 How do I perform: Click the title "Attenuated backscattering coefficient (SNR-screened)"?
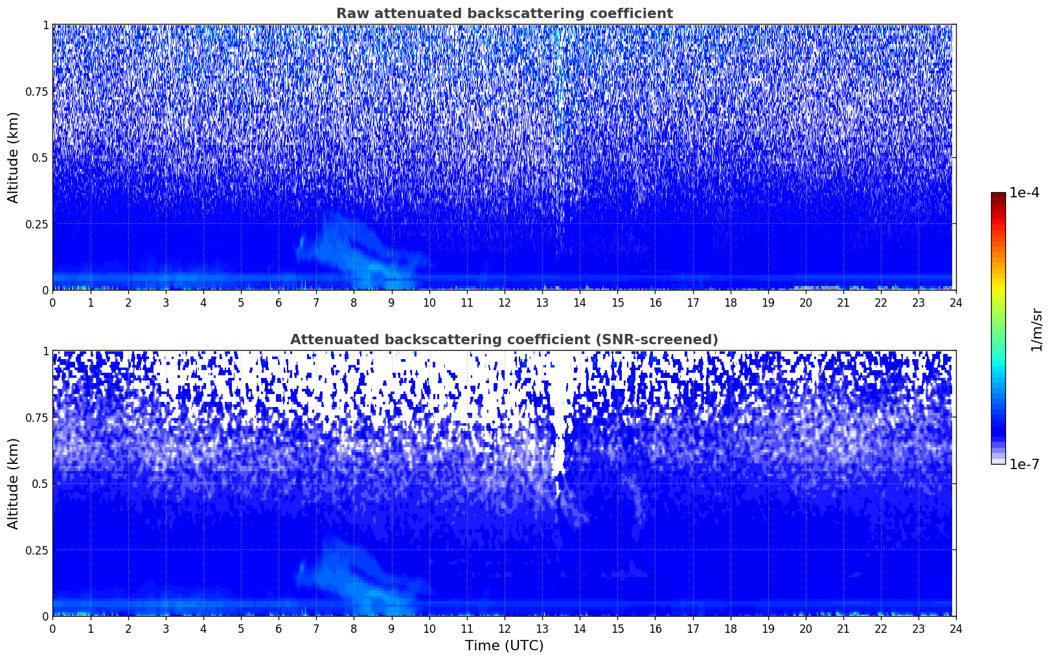pos(504,340)
